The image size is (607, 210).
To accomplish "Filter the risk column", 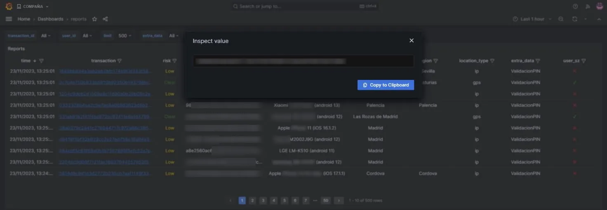I will click(174, 61).
